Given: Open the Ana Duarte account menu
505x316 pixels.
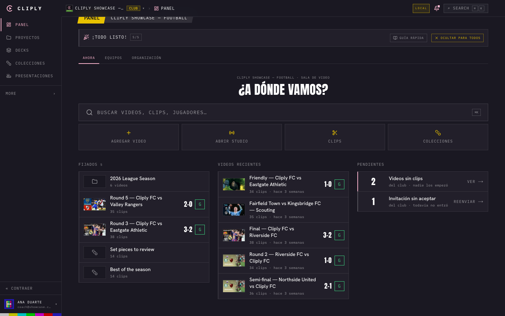Looking at the screenshot, I should tap(31, 304).
